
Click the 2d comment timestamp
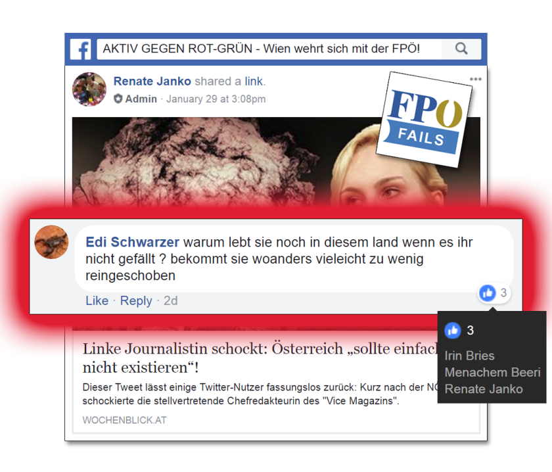171,300
